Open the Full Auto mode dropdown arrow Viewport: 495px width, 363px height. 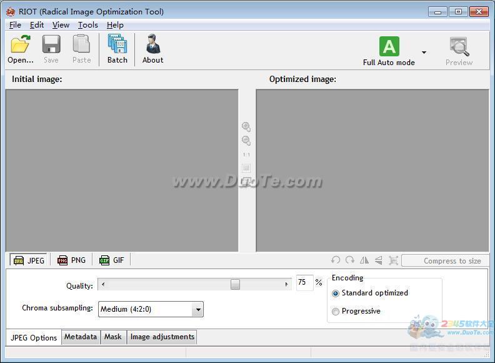click(424, 53)
